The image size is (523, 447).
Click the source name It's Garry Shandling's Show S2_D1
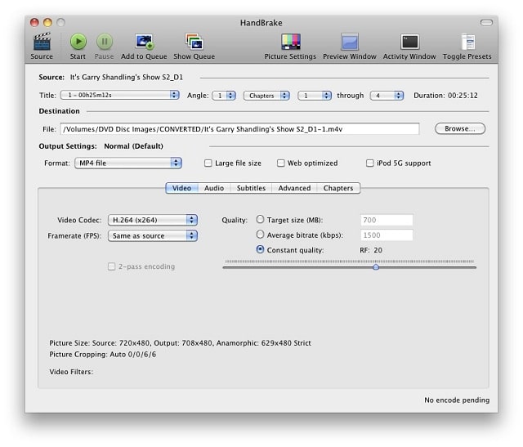tap(127, 78)
